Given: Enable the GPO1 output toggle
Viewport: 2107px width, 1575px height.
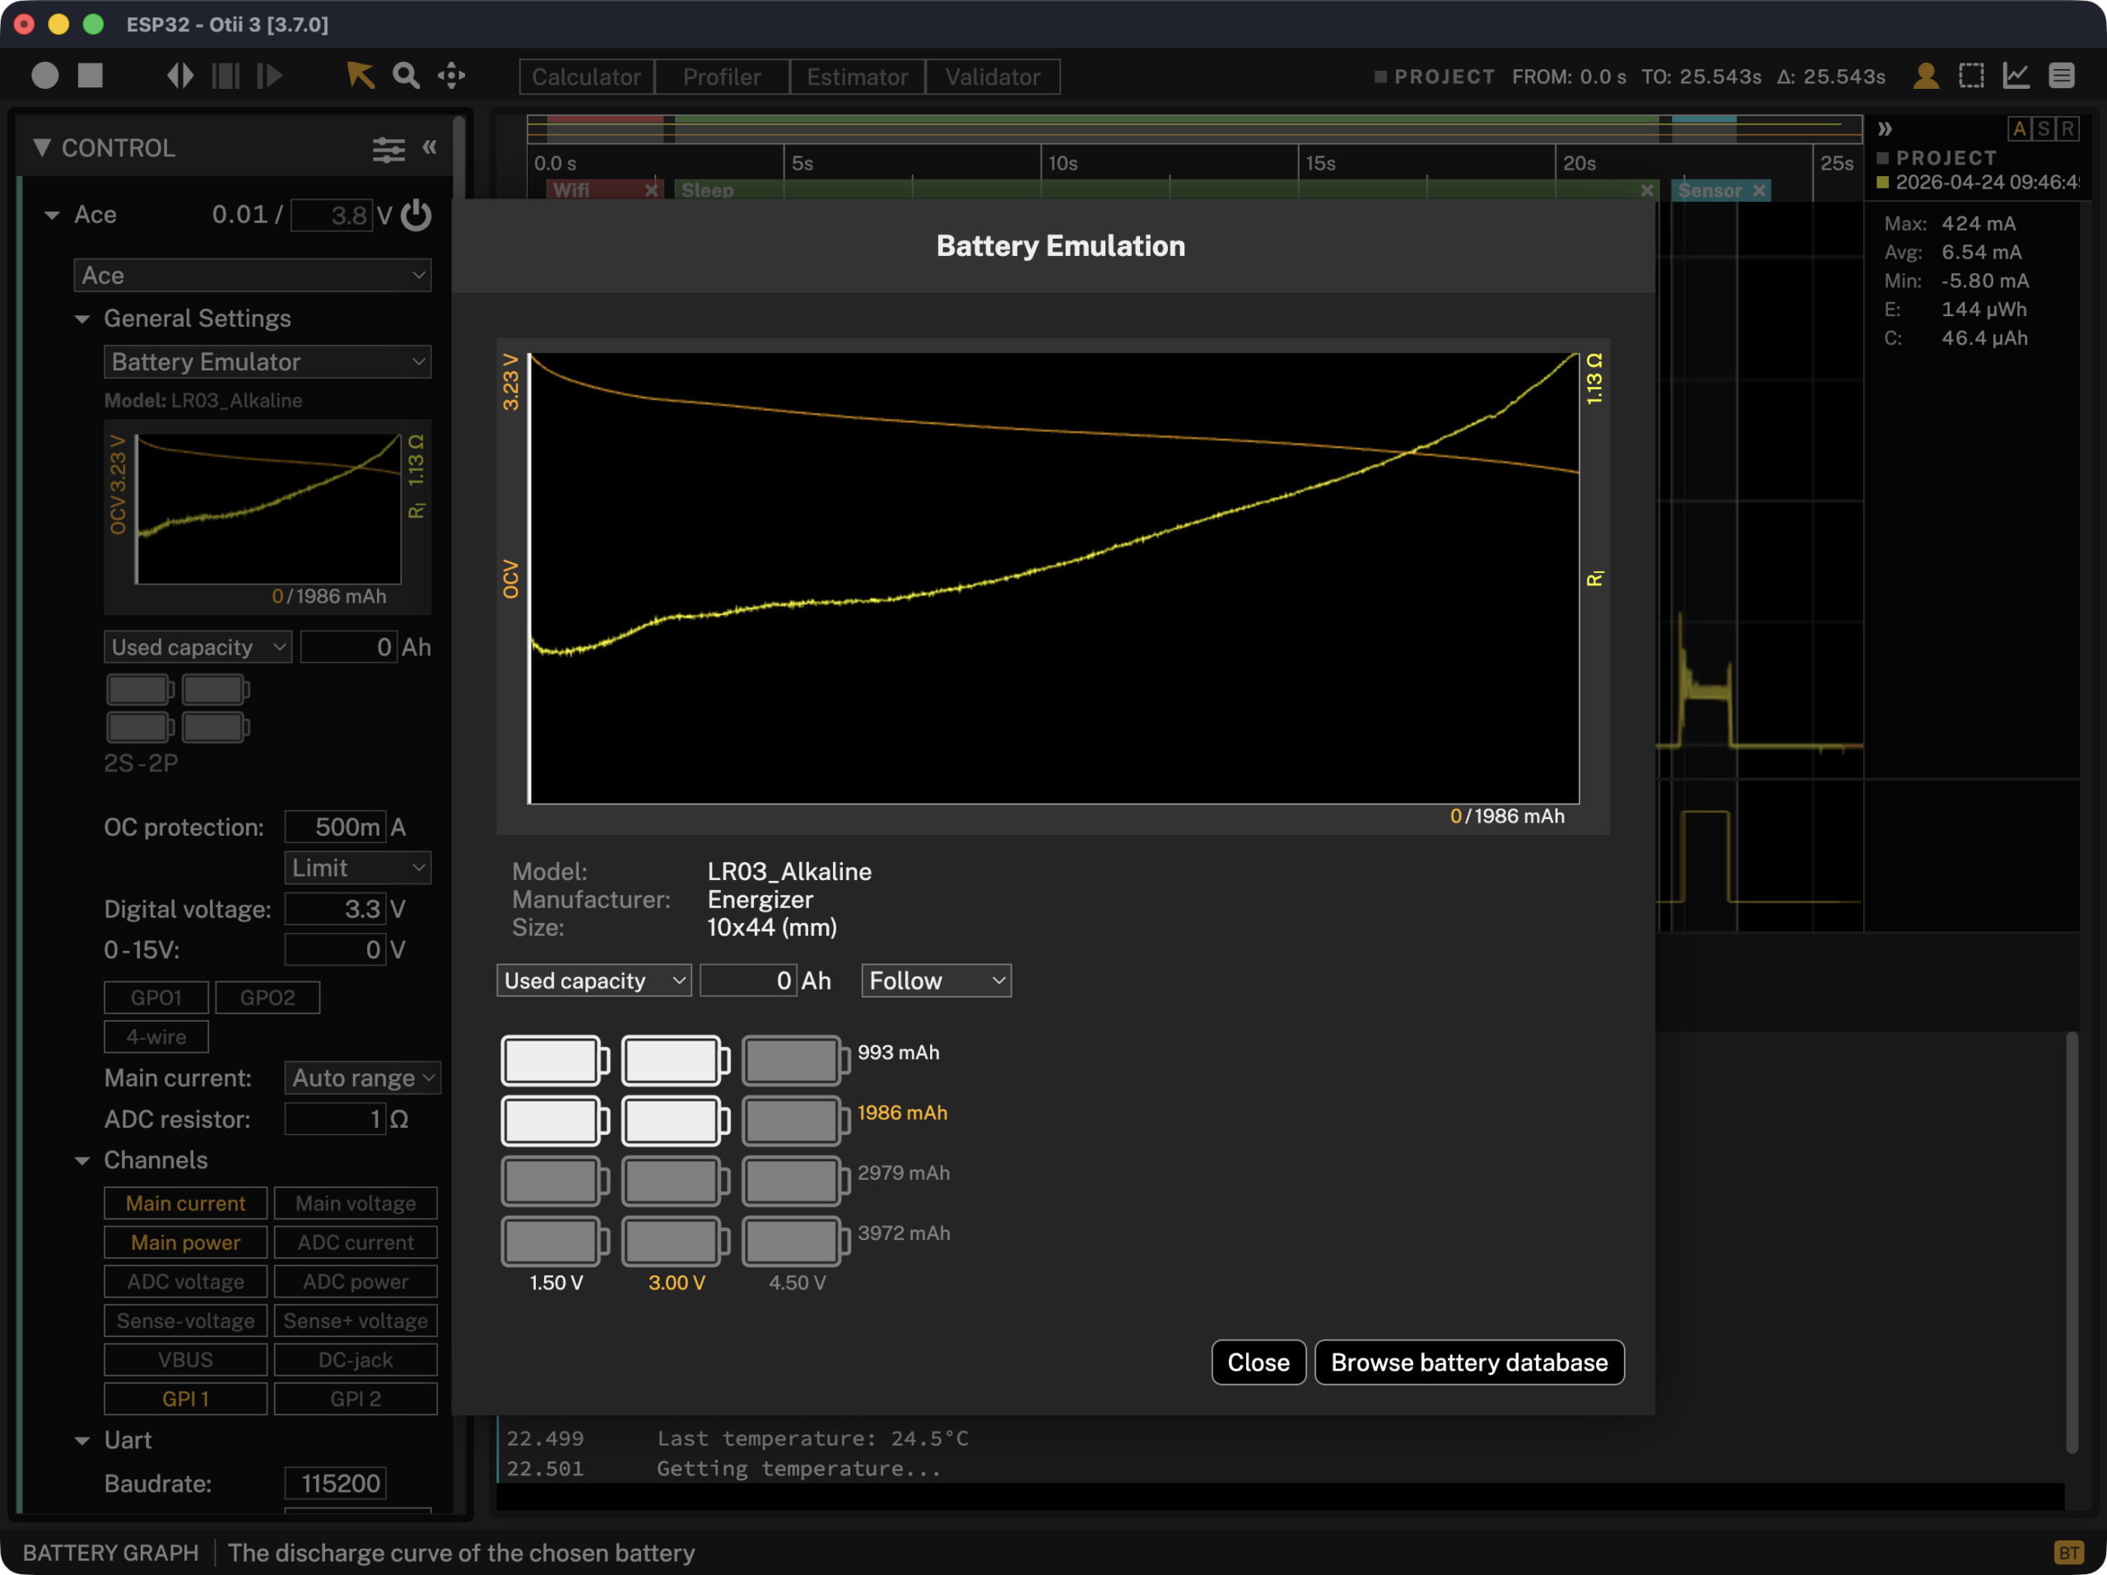Looking at the screenshot, I should click(x=156, y=998).
